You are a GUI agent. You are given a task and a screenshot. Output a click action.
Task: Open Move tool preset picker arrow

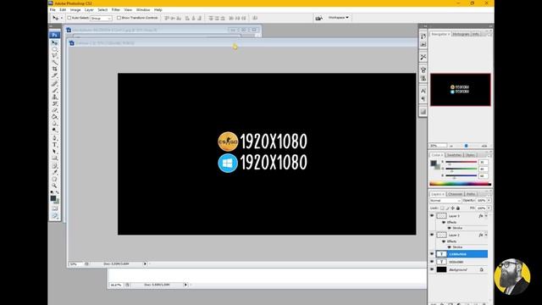coord(62,18)
